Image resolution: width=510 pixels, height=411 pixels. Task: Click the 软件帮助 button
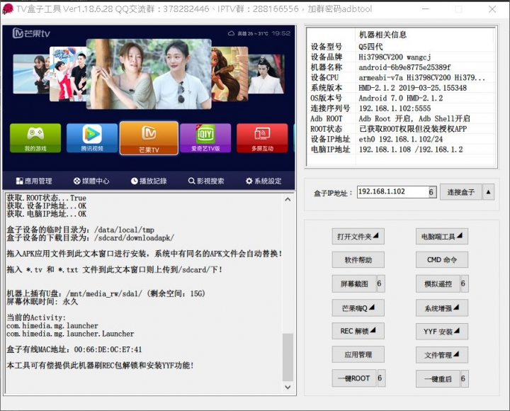click(x=358, y=259)
